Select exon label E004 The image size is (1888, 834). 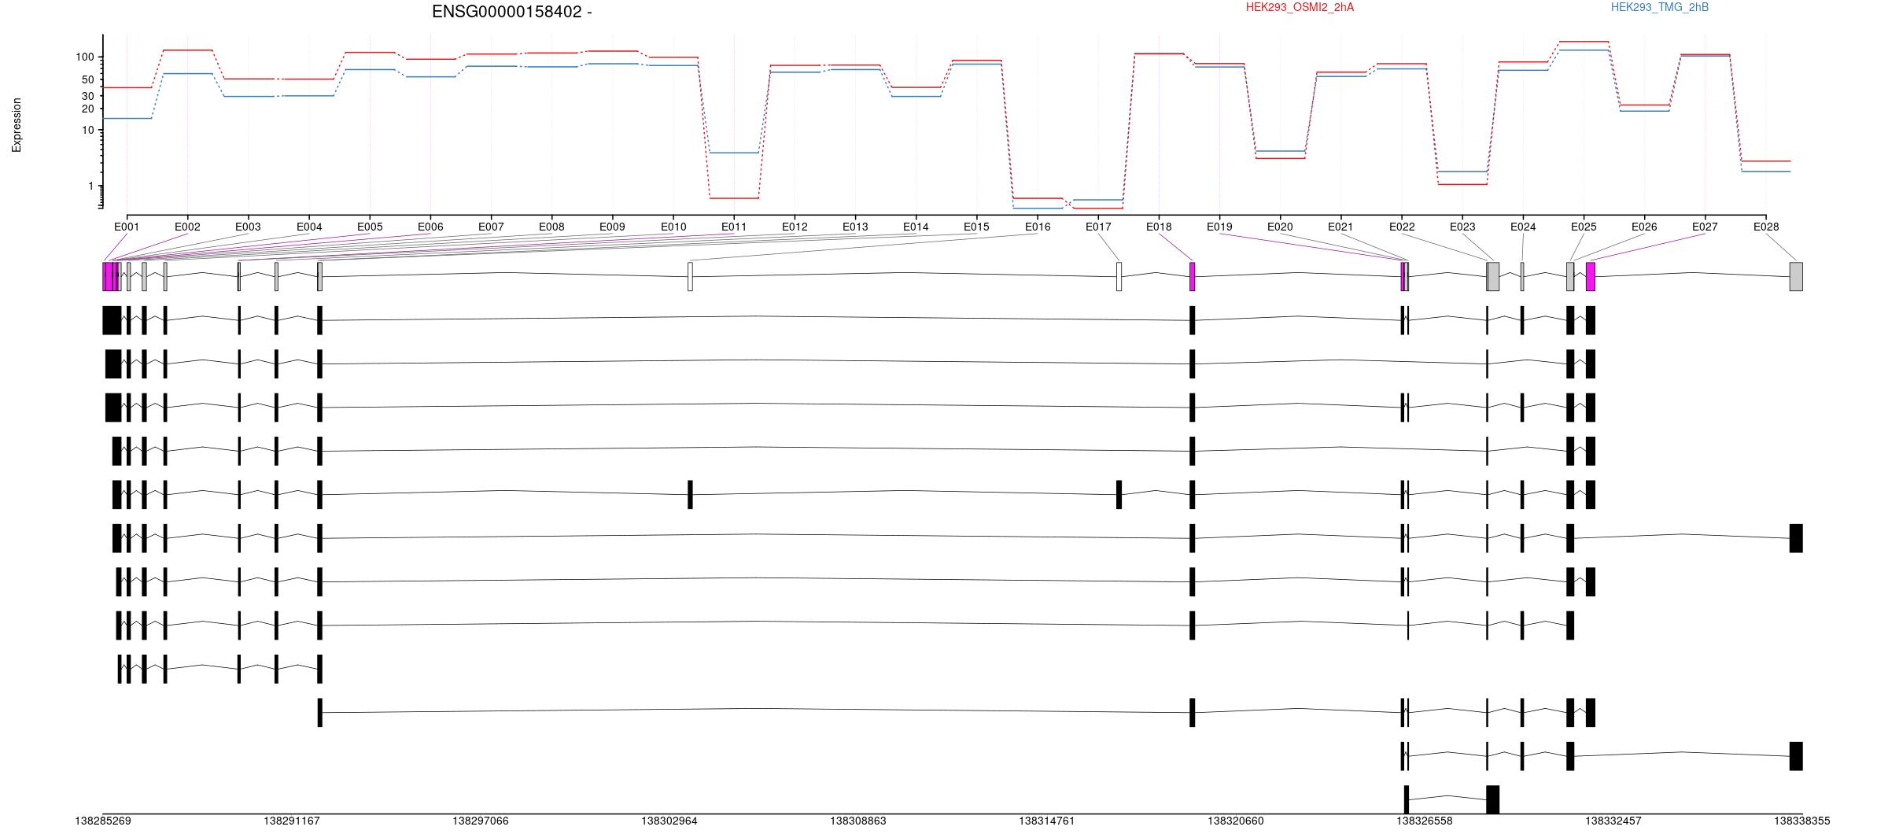tap(309, 227)
